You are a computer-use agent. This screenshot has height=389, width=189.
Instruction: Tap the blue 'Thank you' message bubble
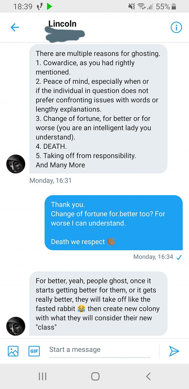[x=113, y=223]
